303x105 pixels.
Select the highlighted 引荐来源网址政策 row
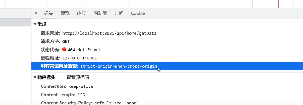coord(167,66)
